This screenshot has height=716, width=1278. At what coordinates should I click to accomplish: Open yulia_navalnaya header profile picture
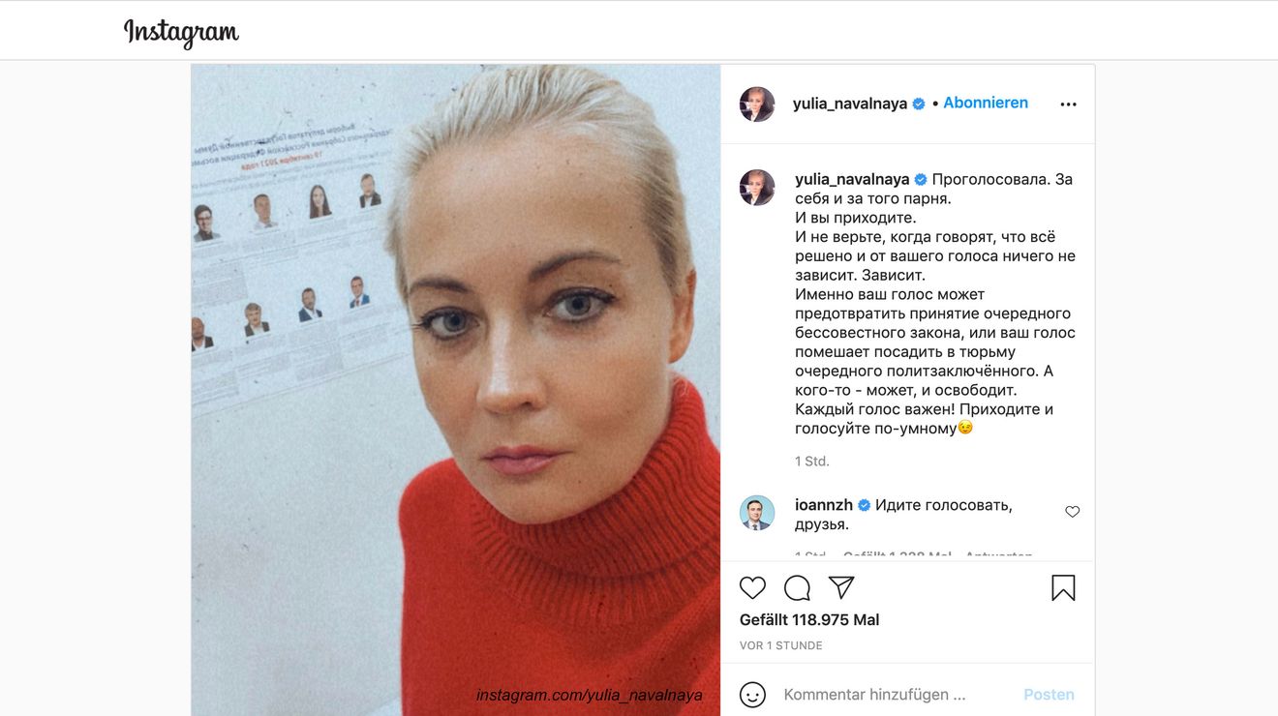coord(757,104)
